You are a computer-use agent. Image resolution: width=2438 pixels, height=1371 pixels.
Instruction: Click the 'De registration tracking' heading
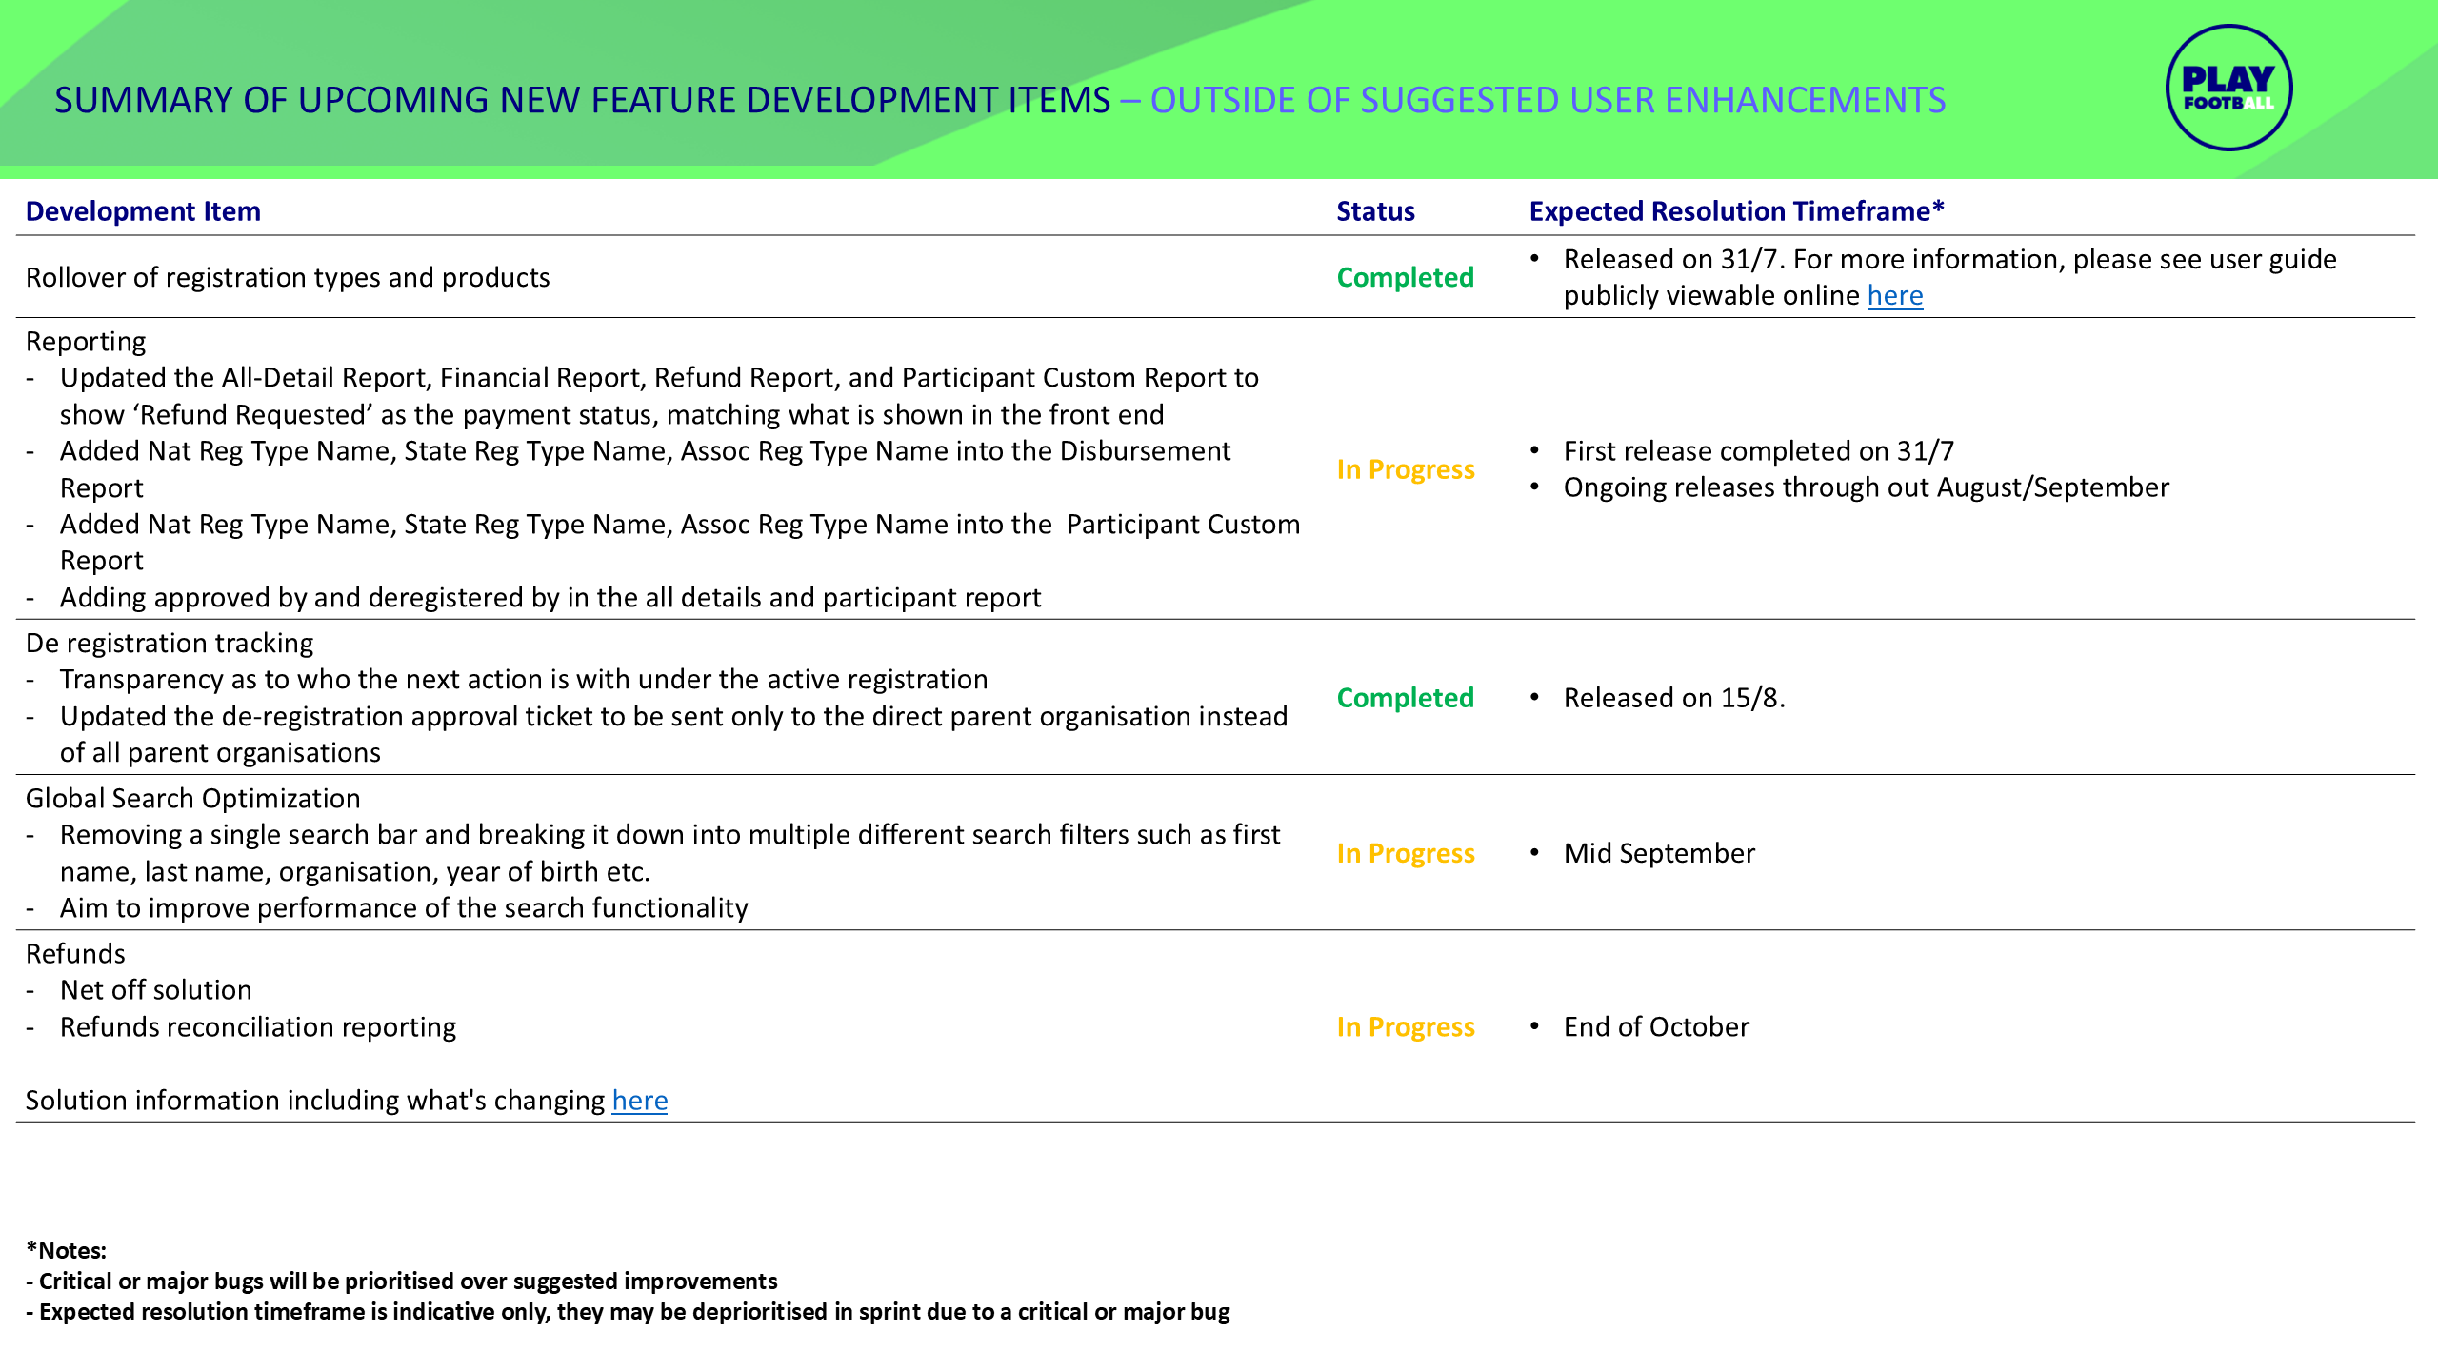170,644
